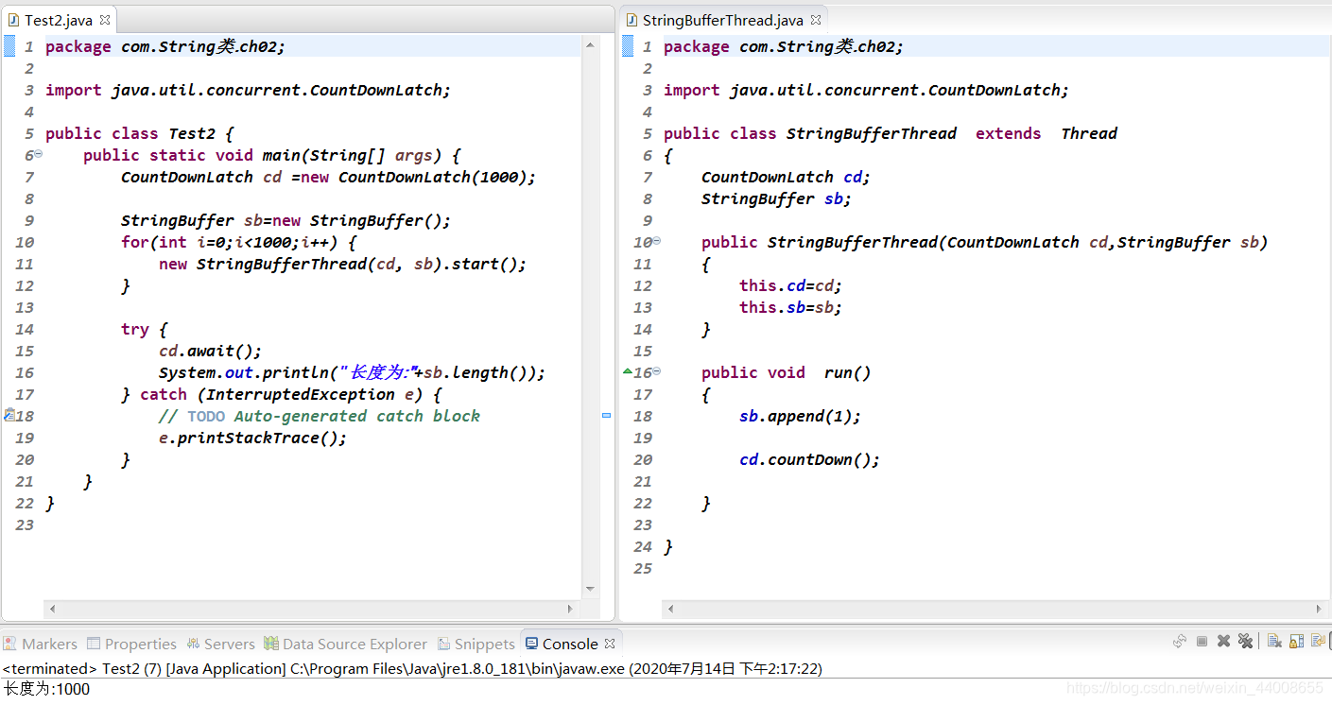Click the import statement in StringBufferThread.java
The image size is (1332, 705).
866,90
